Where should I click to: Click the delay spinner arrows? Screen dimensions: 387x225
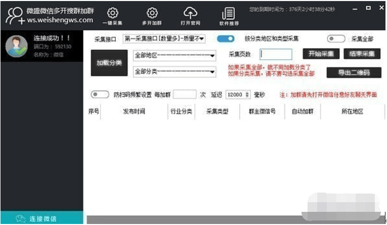[x=247, y=95]
